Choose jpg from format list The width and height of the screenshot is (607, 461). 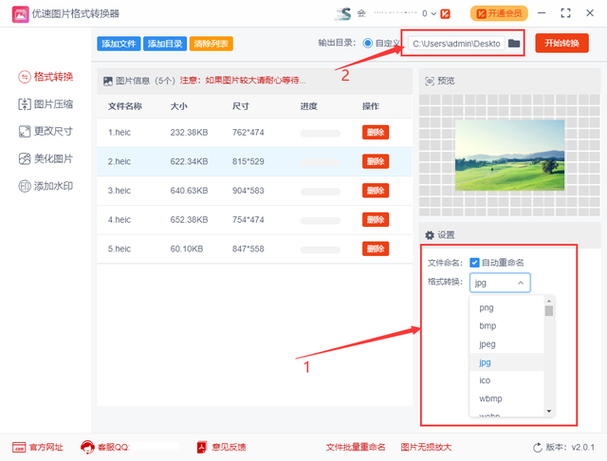[x=506, y=362]
